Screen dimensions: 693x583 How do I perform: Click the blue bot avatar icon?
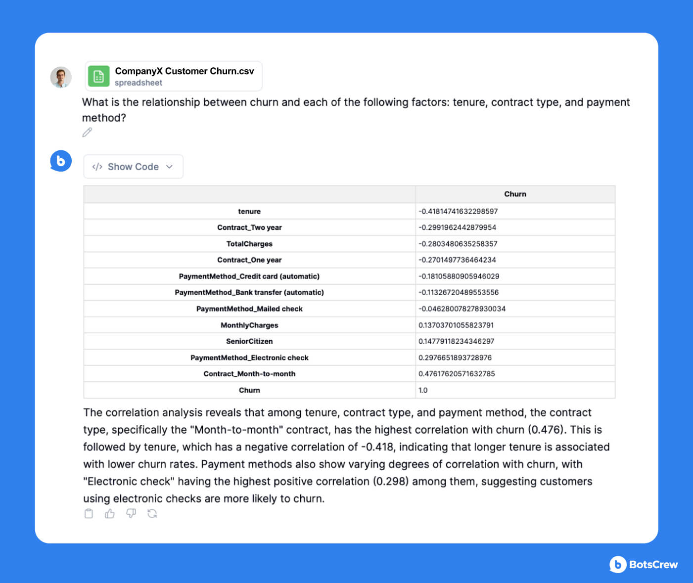pyautogui.click(x=61, y=161)
